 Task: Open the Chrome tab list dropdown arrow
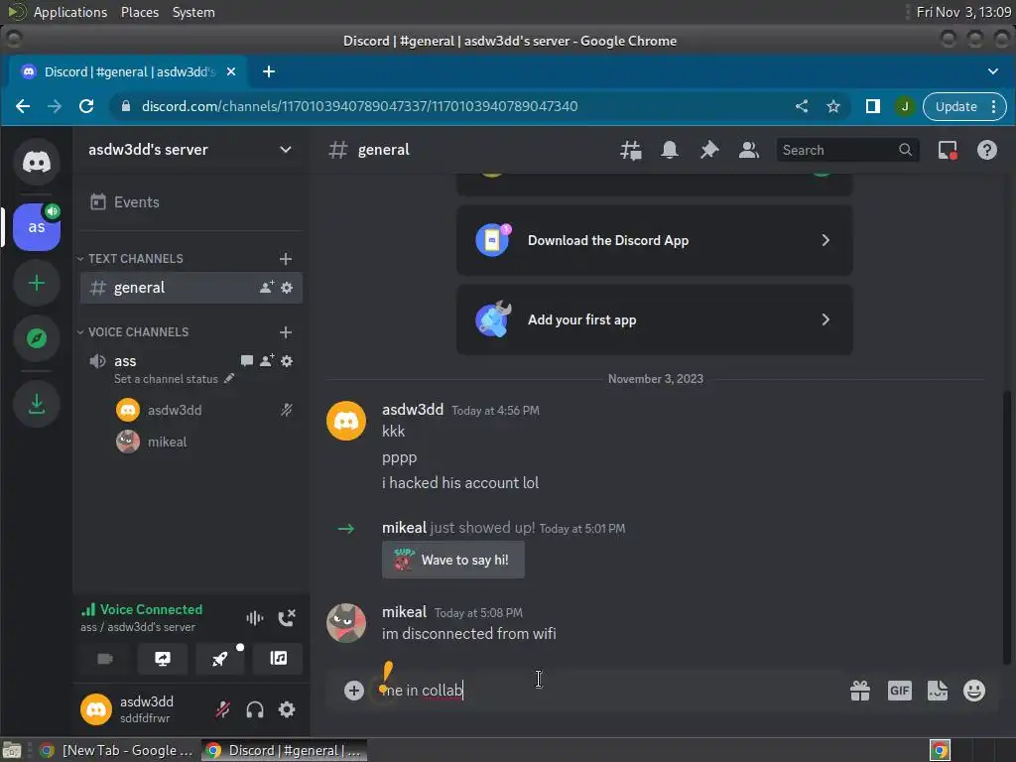(x=992, y=71)
